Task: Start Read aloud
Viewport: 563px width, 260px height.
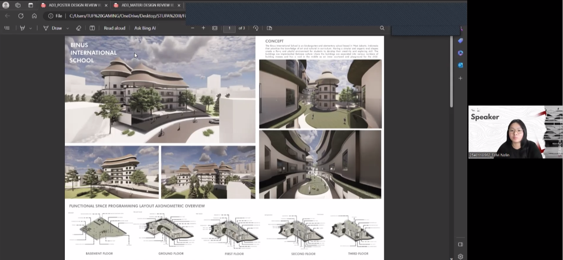Action: 115,28
